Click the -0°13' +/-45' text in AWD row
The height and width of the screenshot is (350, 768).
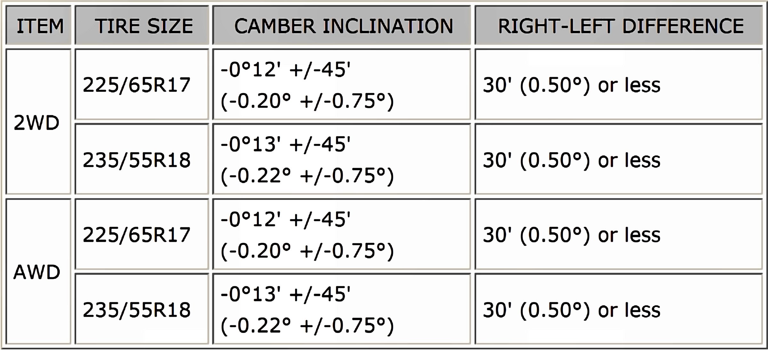click(x=285, y=294)
